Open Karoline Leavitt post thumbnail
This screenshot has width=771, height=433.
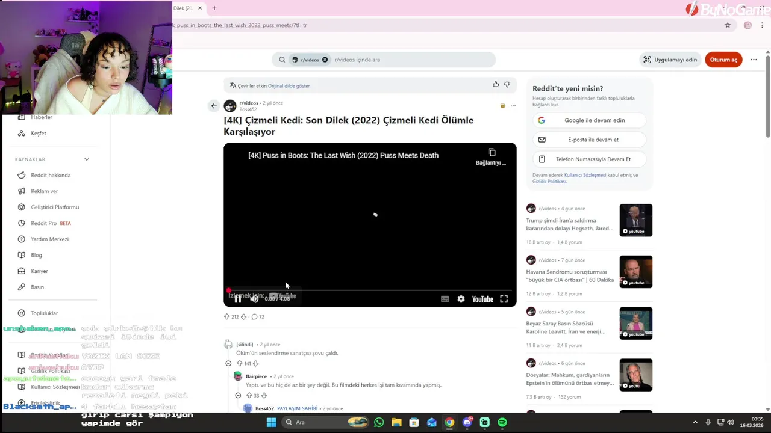[635, 323]
